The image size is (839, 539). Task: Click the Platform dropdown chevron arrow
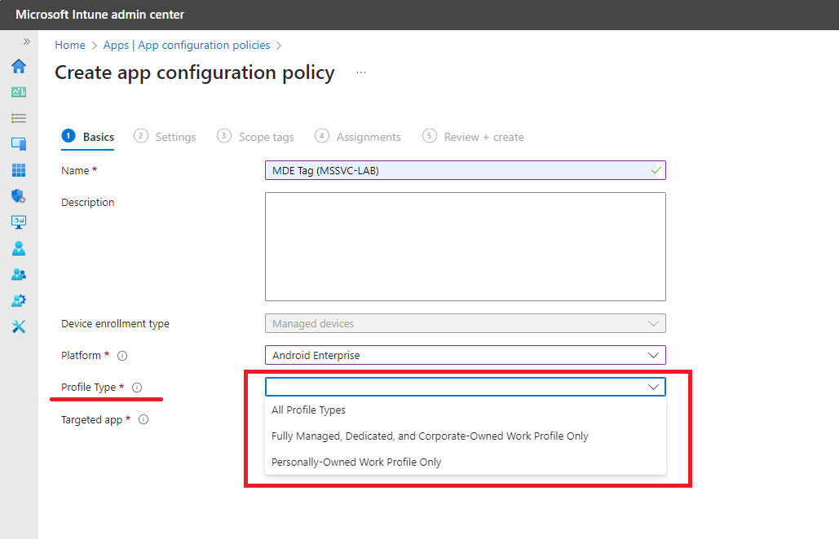coord(653,355)
